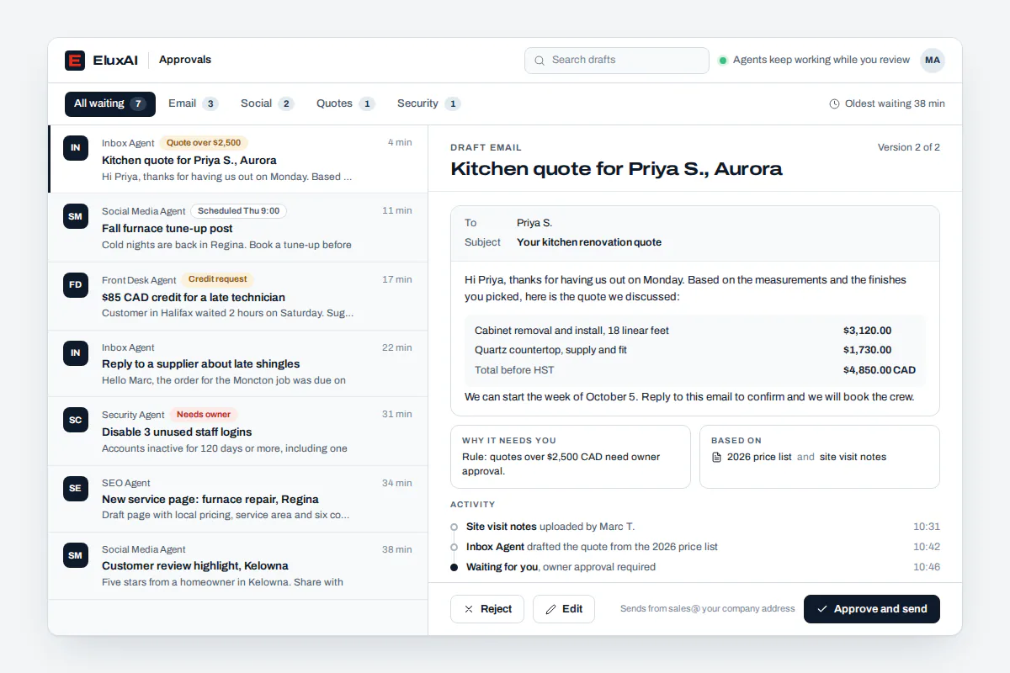Screen dimensions: 1010x673
Task: Click the SC Security Agent avatar
Action: (76, 420)
